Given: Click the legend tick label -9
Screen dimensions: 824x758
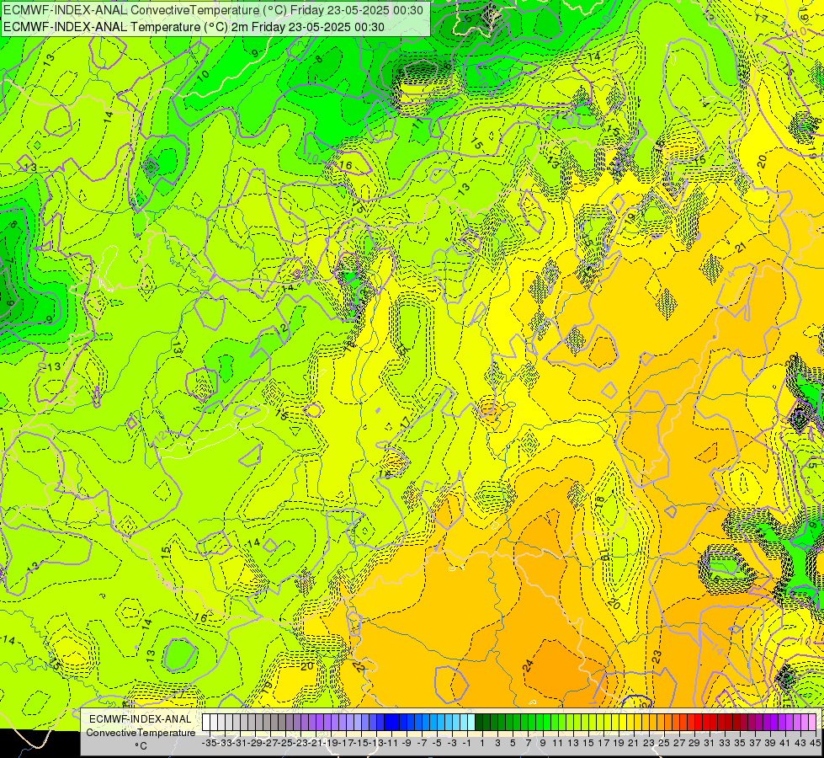Looking at the screenshot, I should pyautogui.click(x=407, y=743).
